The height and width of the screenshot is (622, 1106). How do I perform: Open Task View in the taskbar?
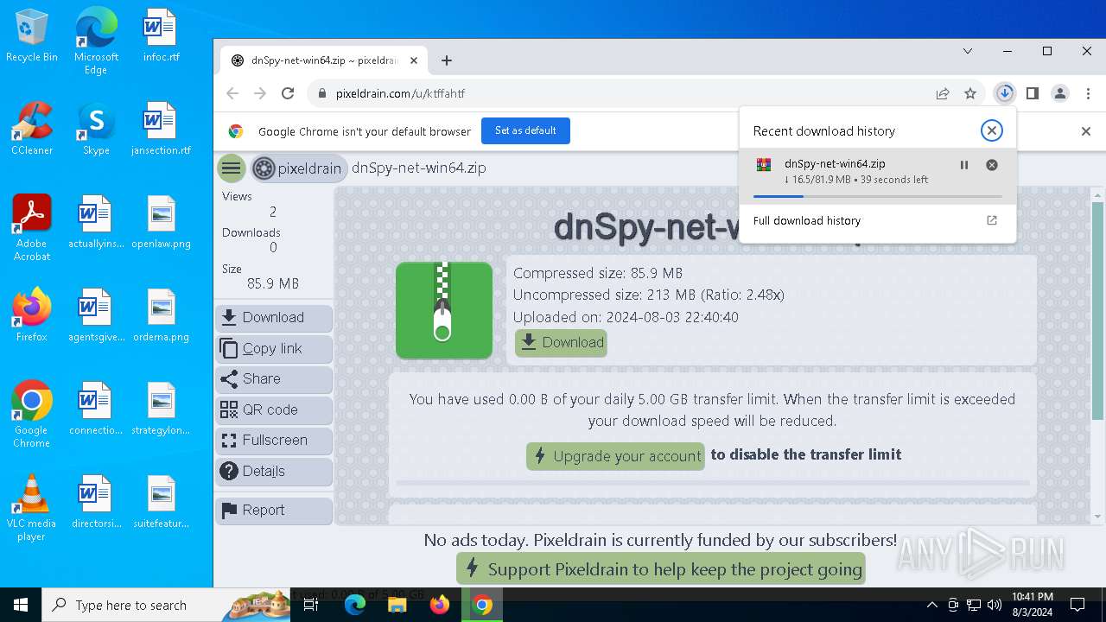click(x=311, y=605)
